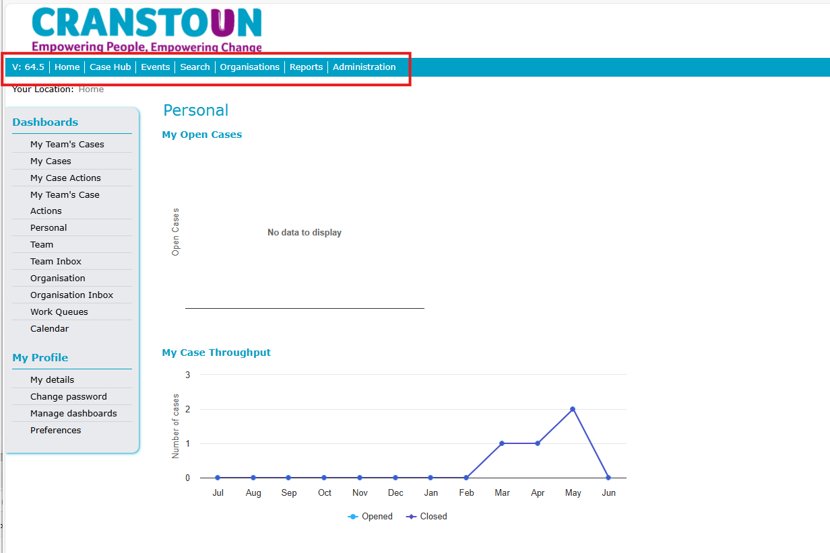This screenshot has width=830, height=553.
Task: Toggle the Closed series in the legend
Action: [426, 517]
